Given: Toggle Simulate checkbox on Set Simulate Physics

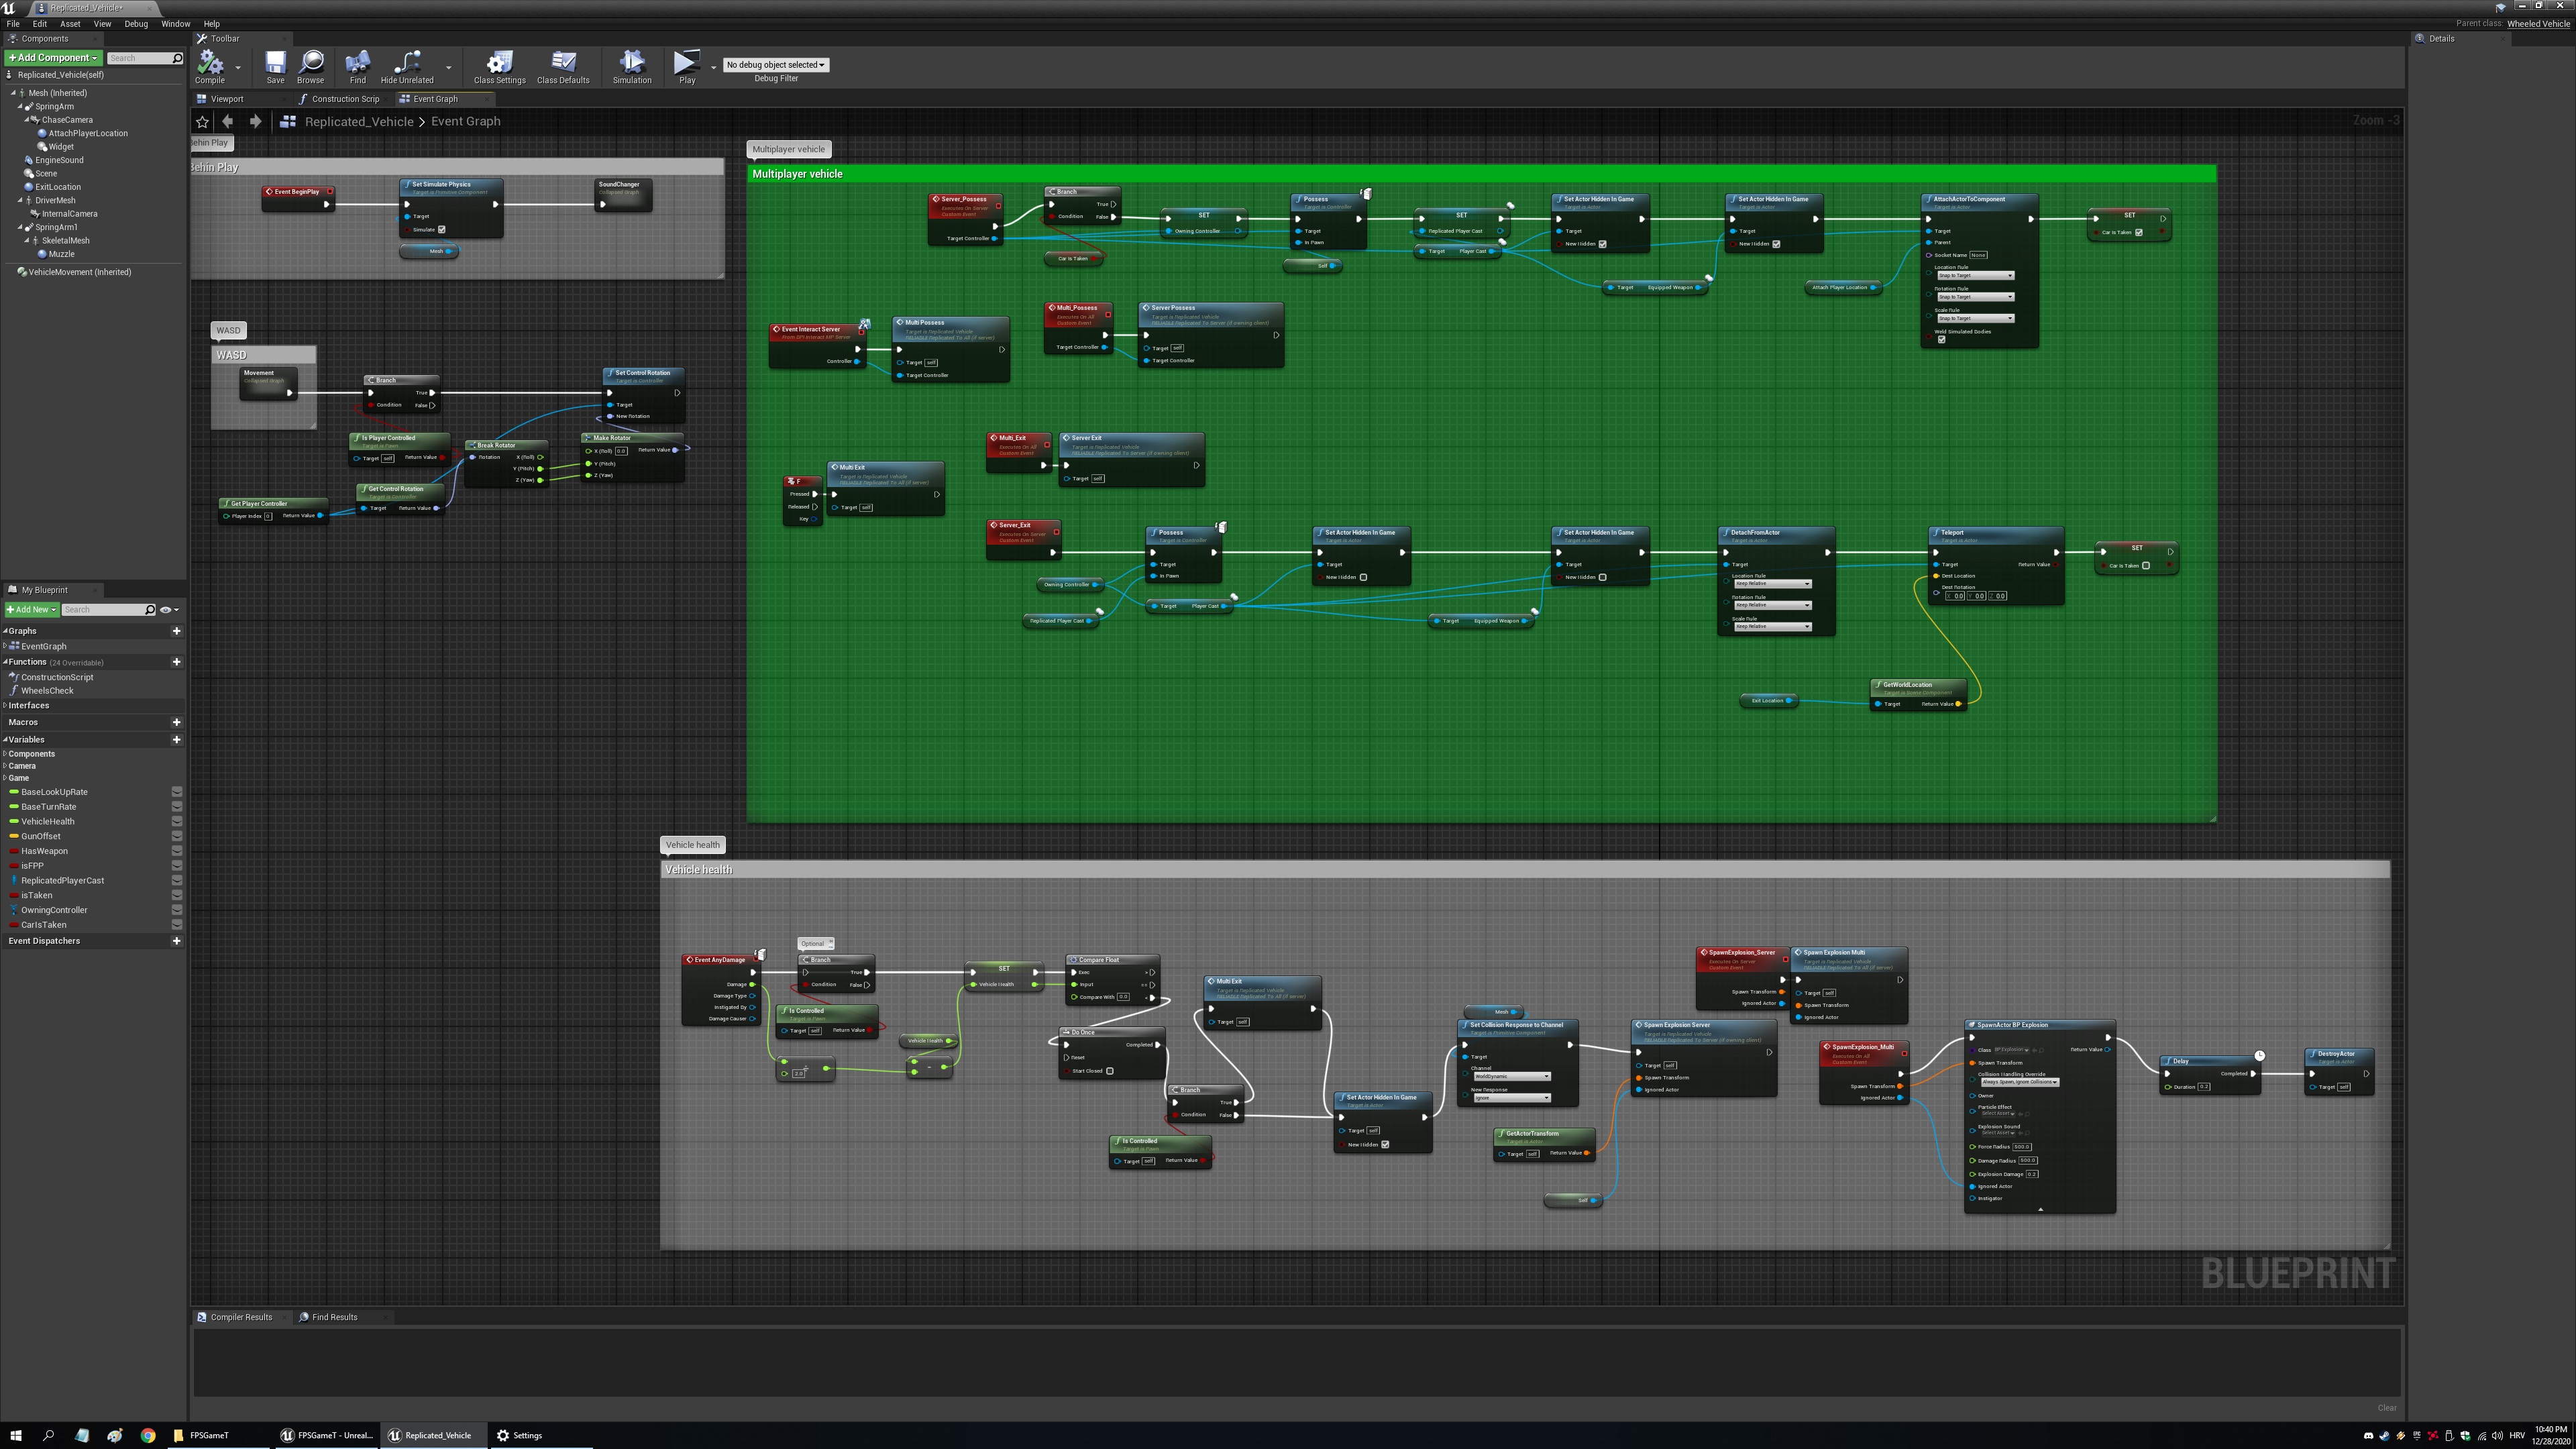Looking at the screenshot, I should 442,230.
